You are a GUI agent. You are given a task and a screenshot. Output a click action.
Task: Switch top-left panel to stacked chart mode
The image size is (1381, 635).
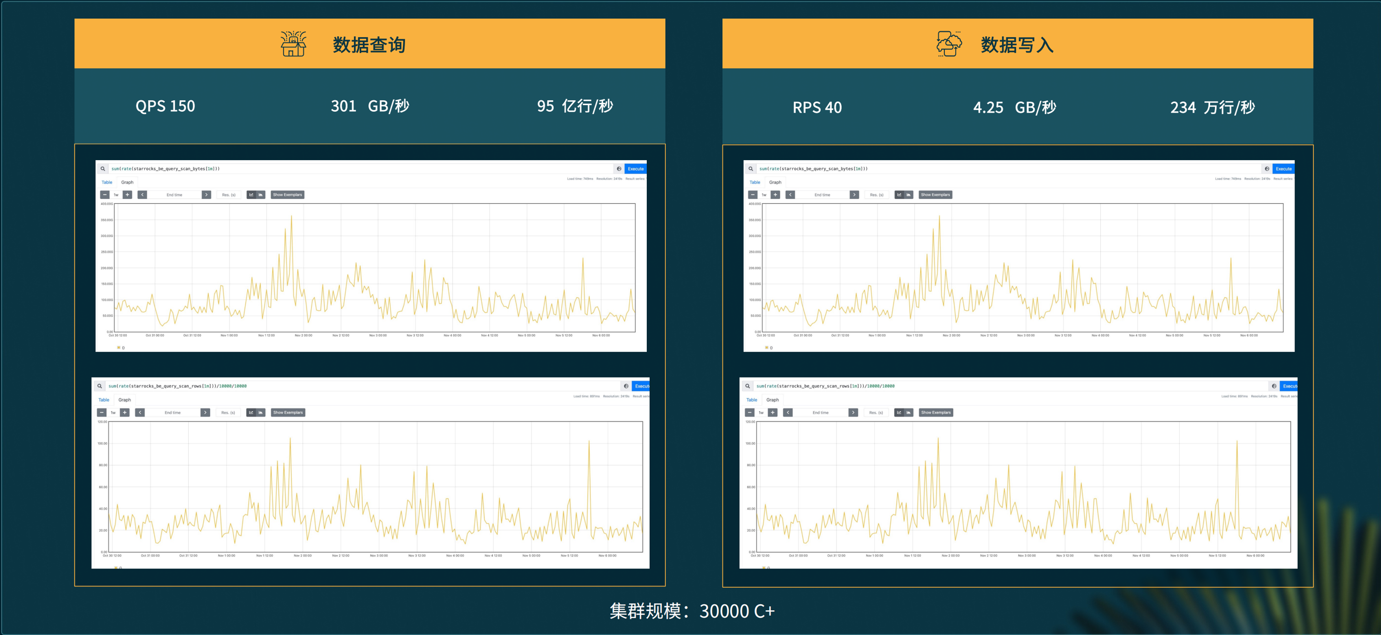point(260,195)
